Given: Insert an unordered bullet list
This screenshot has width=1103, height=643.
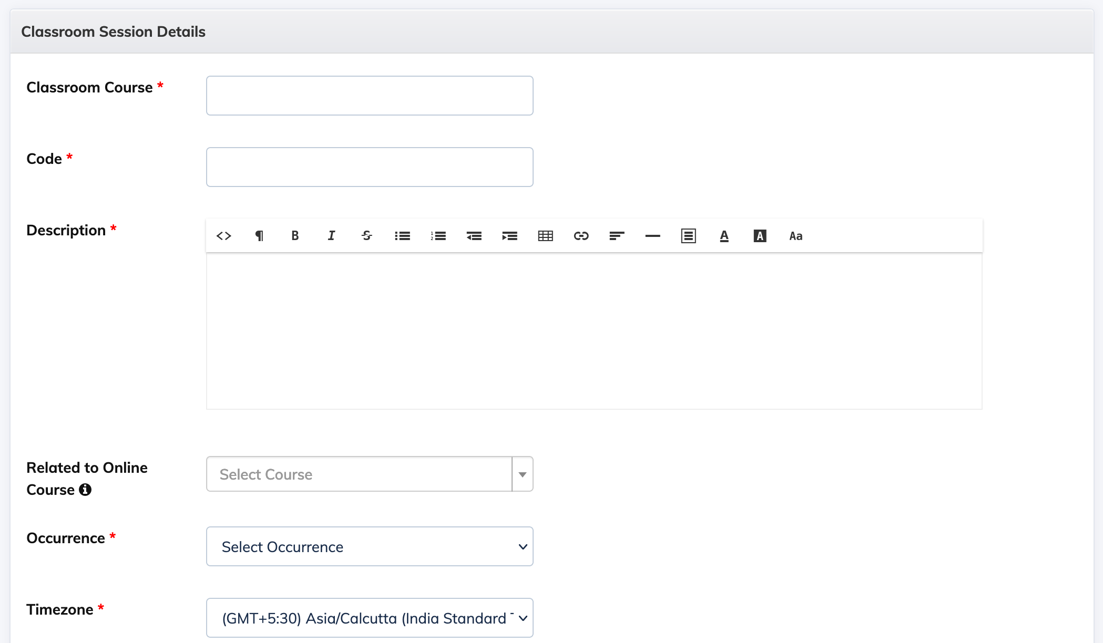Looking at the screenshot, I should 403,236.
